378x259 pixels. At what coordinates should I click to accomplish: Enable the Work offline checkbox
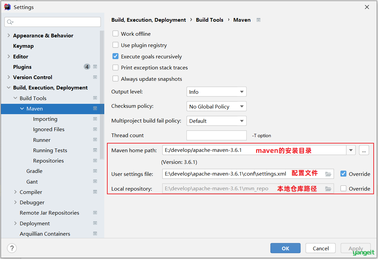(x=116, y=34)
